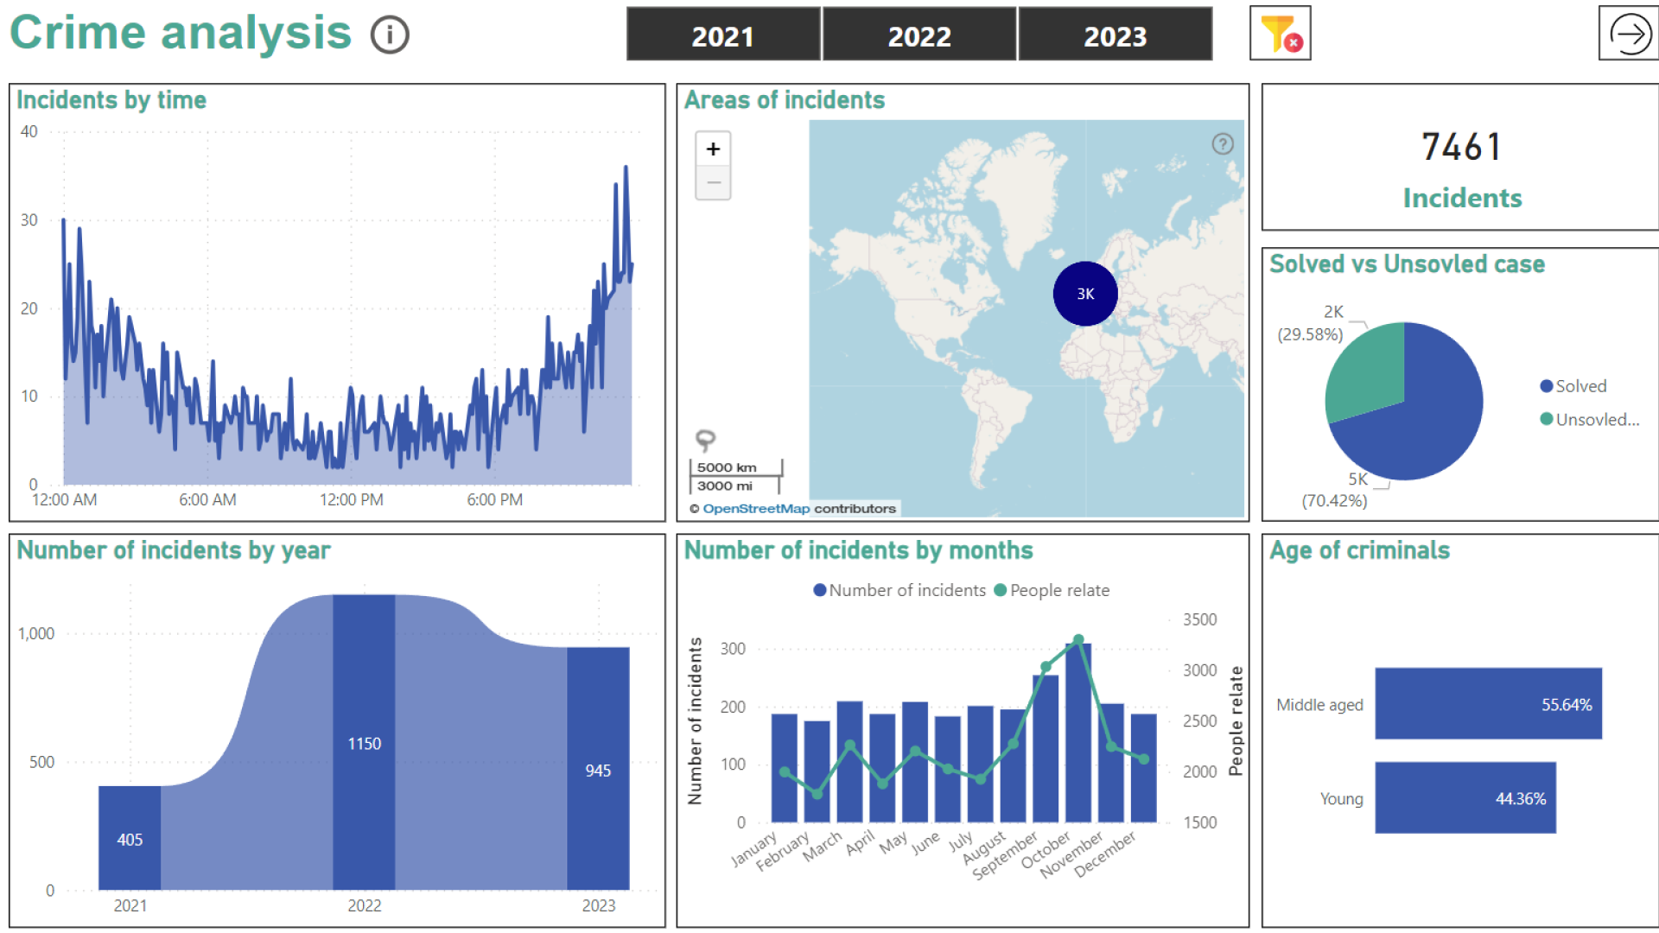Click the 'Middle aged' category label
Image resolution: width=1659 pixels, height=933 pixels.
pos(1320,705)
